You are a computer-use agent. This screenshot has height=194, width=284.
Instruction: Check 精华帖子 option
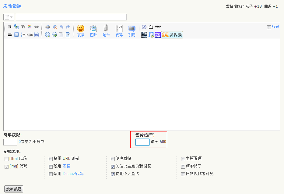[183, 167]
